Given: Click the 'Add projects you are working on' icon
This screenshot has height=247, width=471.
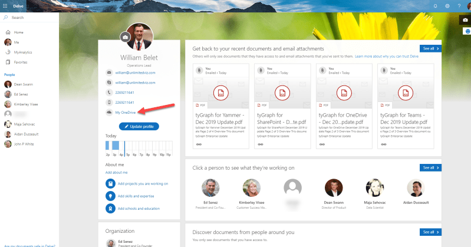Looking at the screenshot, I should coord(110,183).
